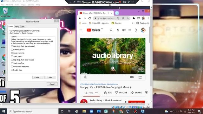Open Zoom app on taskbar

(x=91, y=111)
